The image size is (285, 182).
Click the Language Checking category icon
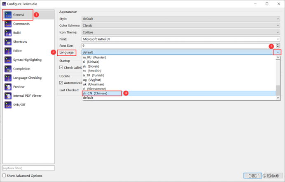pyautogui.click(x=8, y=78)
